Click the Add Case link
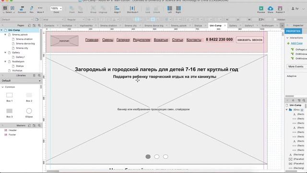This screenshot has width=307, height=173. pyautogui.click(x=296, y=43)
